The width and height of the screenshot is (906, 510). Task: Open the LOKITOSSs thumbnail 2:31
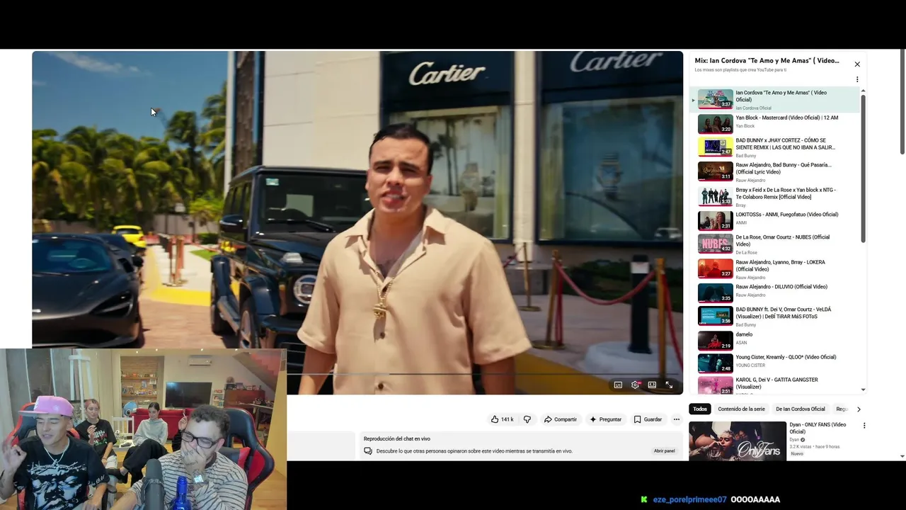coord(716,220)
